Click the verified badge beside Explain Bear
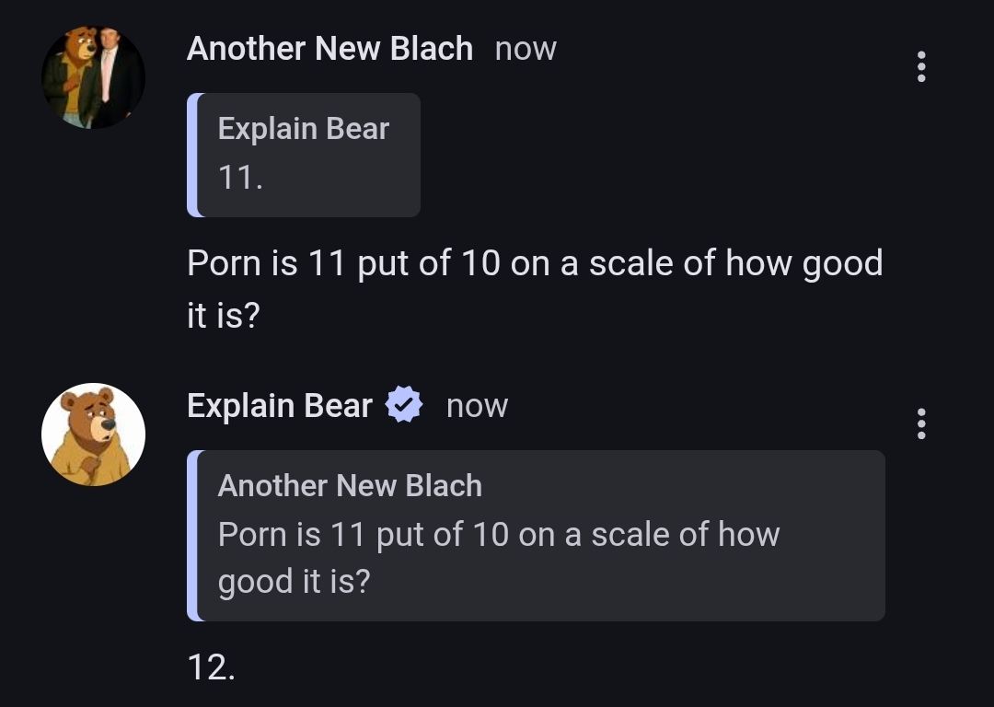The width and height of the screenshot is (994, 707). tap(403, 405)
